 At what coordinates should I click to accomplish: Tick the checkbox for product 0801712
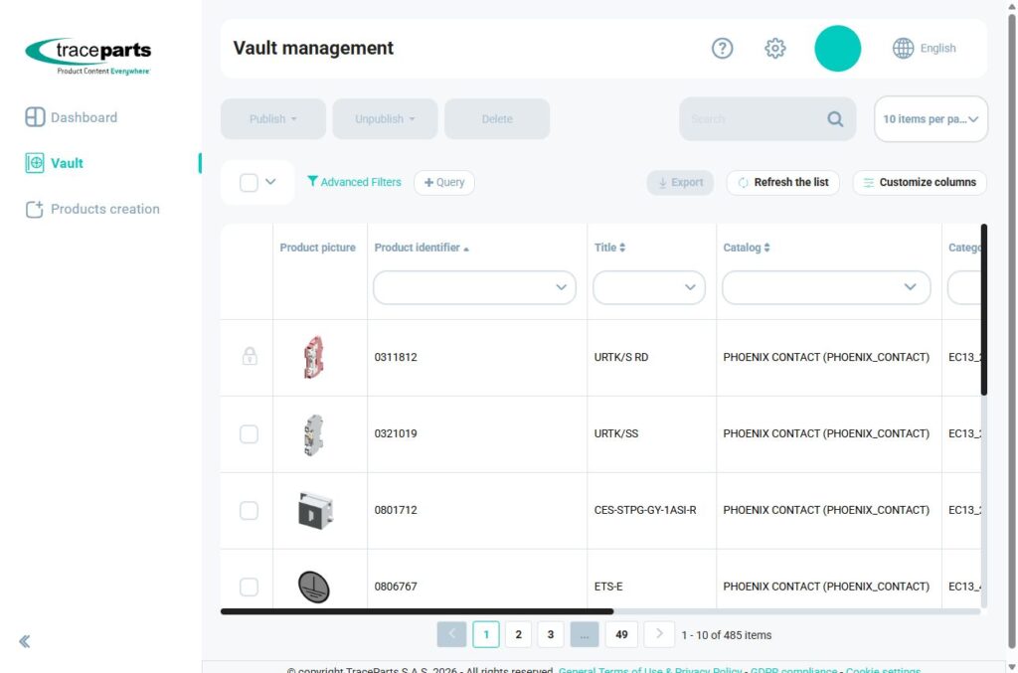coord(249,510)
